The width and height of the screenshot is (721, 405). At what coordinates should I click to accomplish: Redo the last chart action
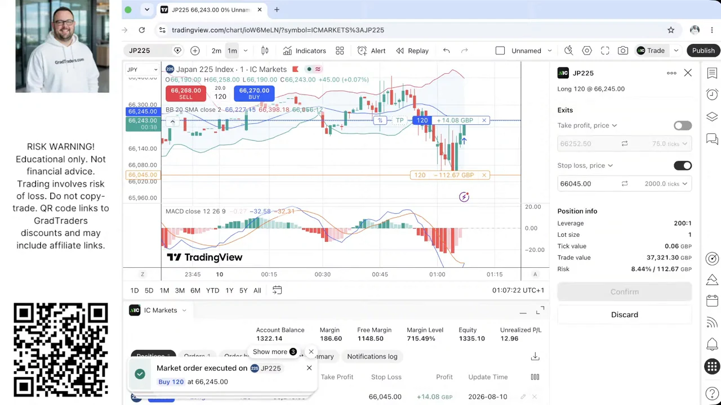(464, 51)
